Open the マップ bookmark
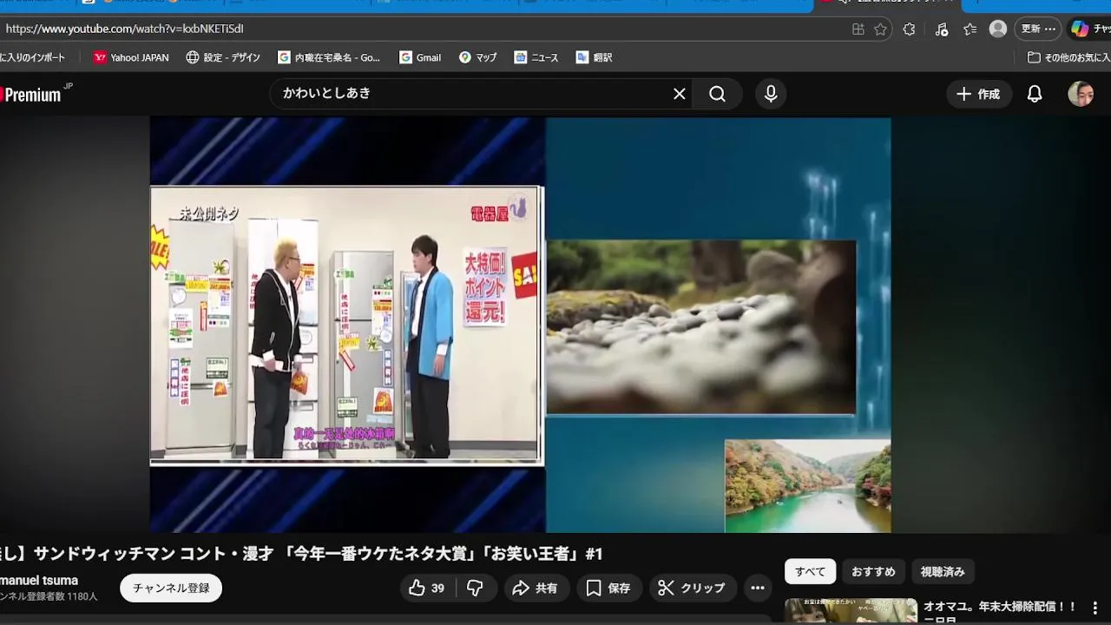 (x=477, y=57)
